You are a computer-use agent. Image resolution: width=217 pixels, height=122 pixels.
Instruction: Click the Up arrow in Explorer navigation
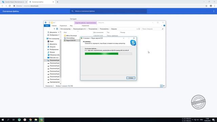[54, 29]
